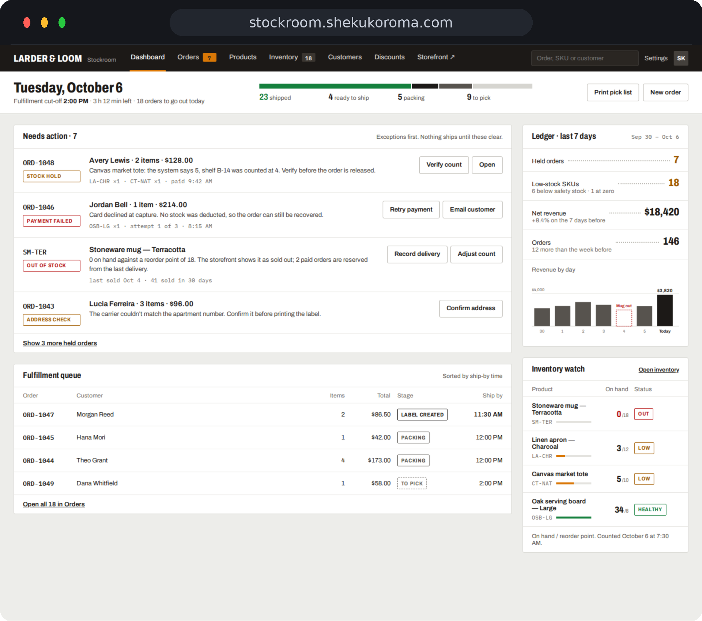Screen dimensions: 702x621
Task: Click the Low-stock SKUs count 18
Action: coord(673,183)
